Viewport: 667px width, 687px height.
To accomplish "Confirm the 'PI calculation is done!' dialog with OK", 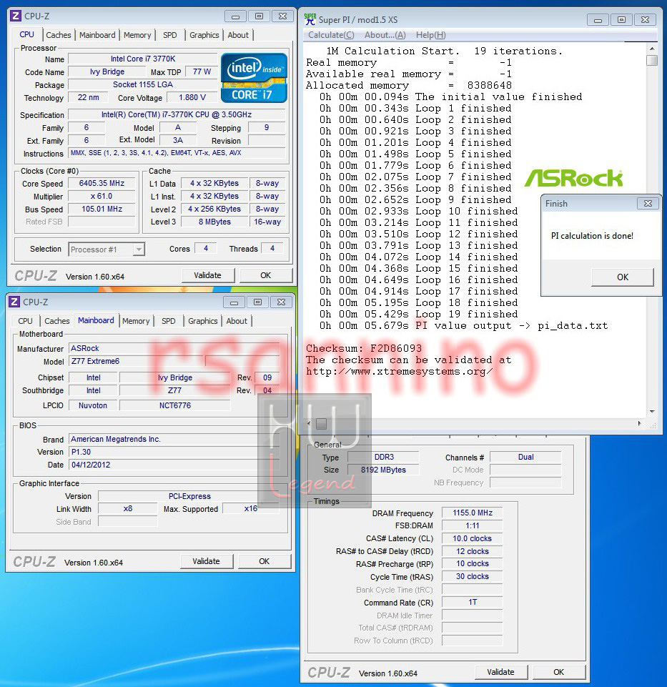I will [623, 277].
